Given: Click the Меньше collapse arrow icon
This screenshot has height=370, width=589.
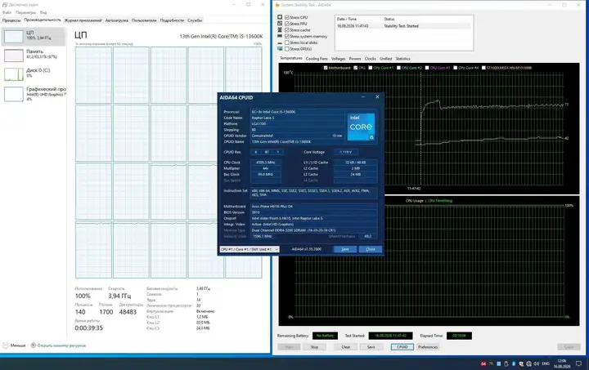Looking at the screenshot, I should [5, 345].
